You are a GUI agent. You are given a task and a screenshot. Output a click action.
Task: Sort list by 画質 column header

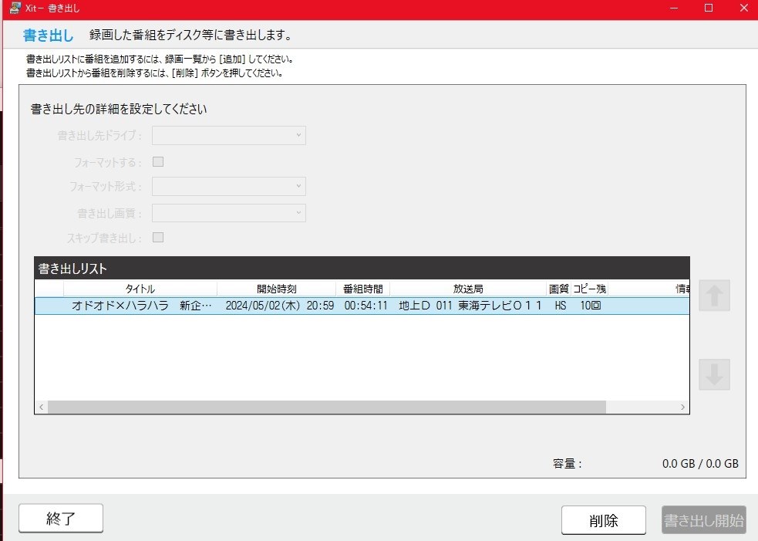558,289
